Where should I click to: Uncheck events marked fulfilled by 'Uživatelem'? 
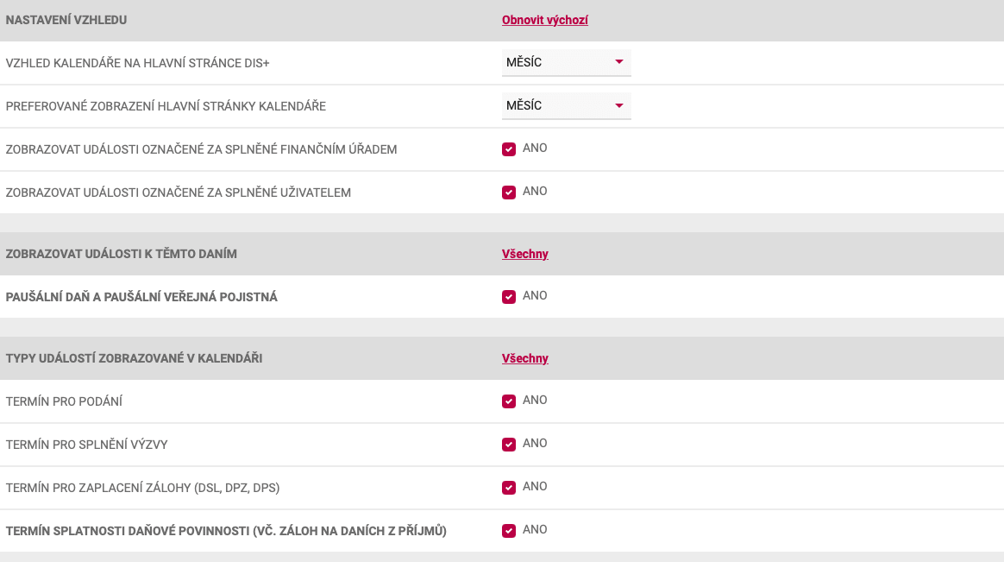[x=509, y=193]
